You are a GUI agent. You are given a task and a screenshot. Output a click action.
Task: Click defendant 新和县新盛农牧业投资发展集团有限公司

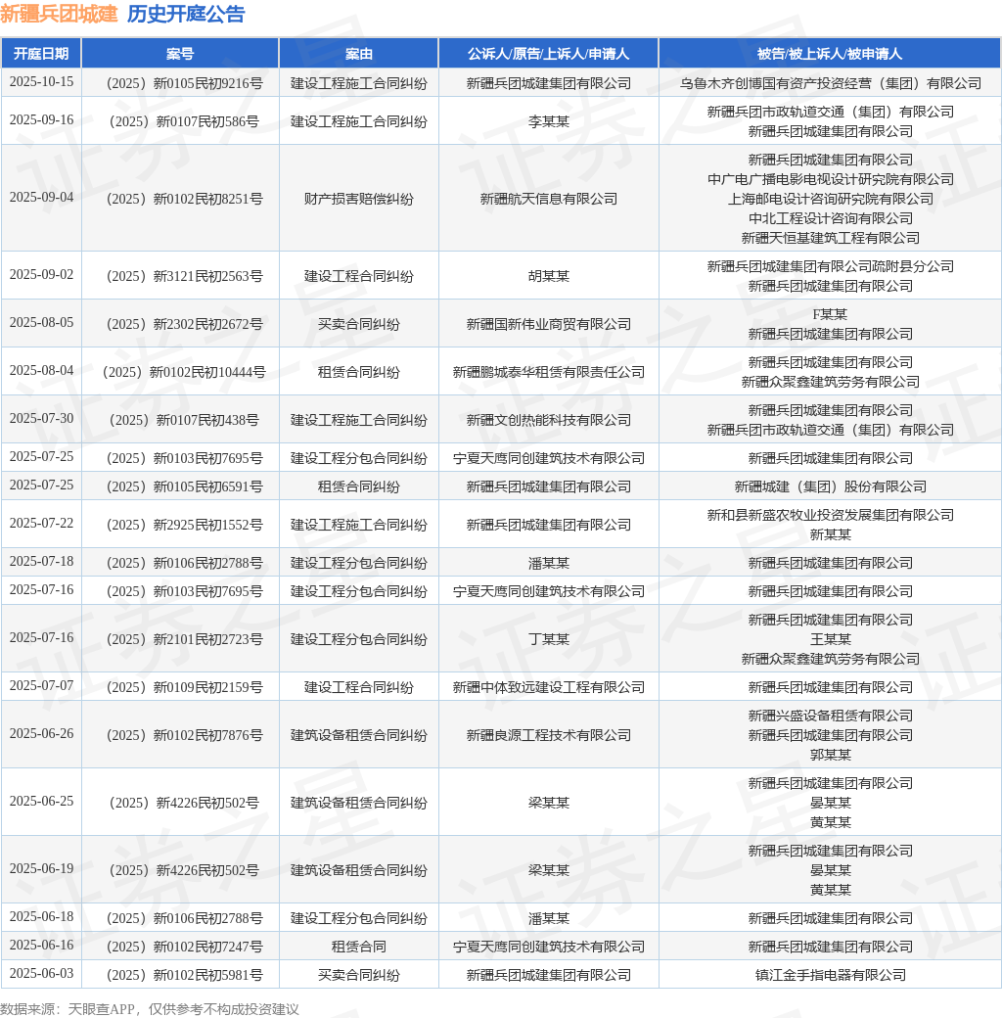pyautogui.click(x=830, y=516)
